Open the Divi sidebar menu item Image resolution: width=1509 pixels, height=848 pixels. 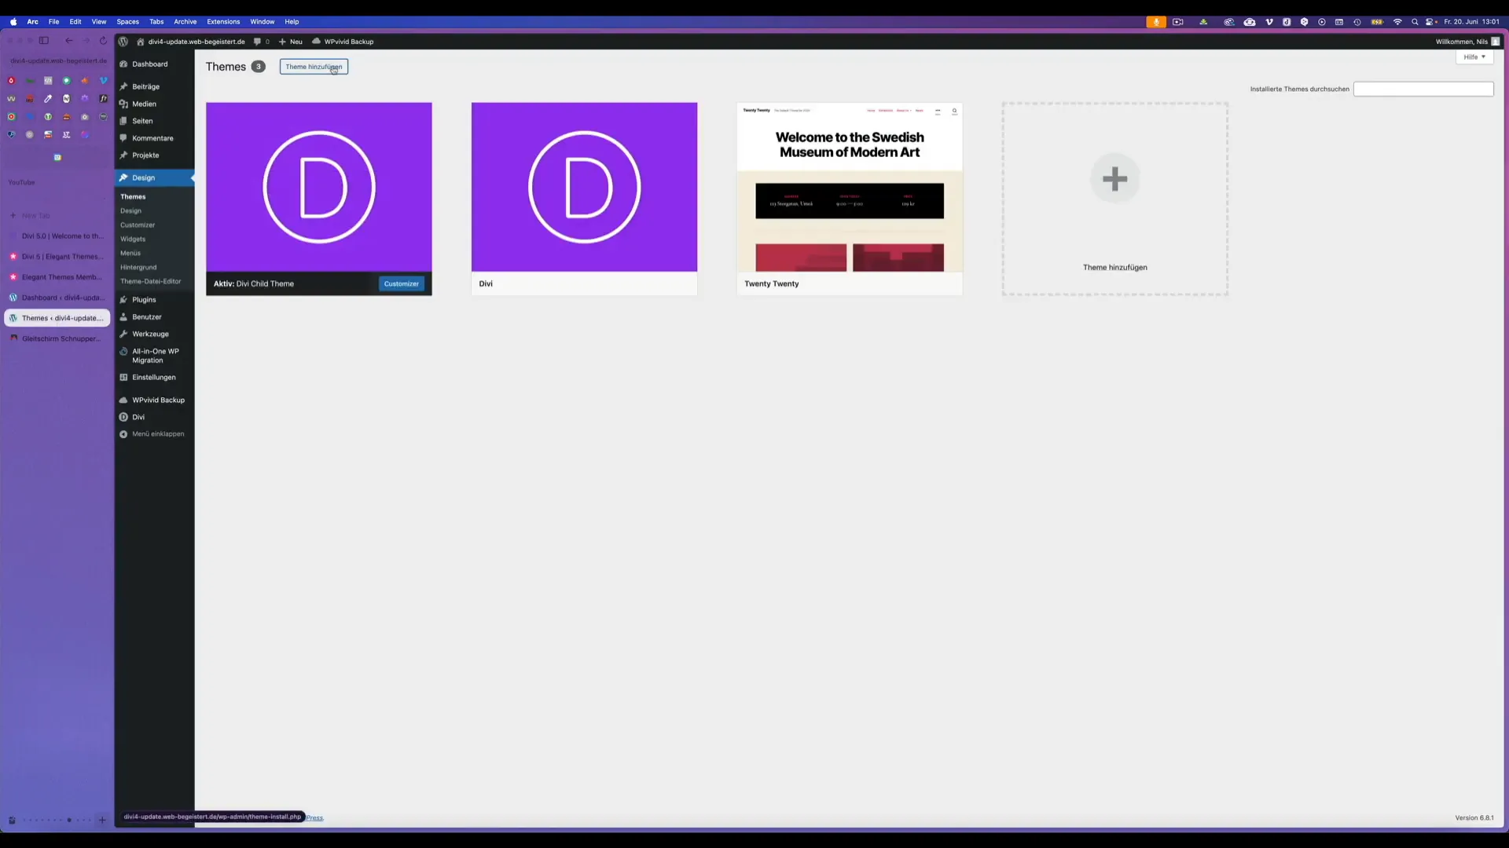click(x=155, y=418)
